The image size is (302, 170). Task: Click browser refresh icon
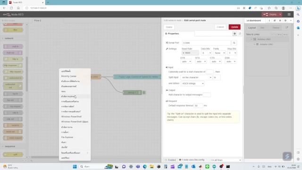pyautogui.click(x=11, y=8)
